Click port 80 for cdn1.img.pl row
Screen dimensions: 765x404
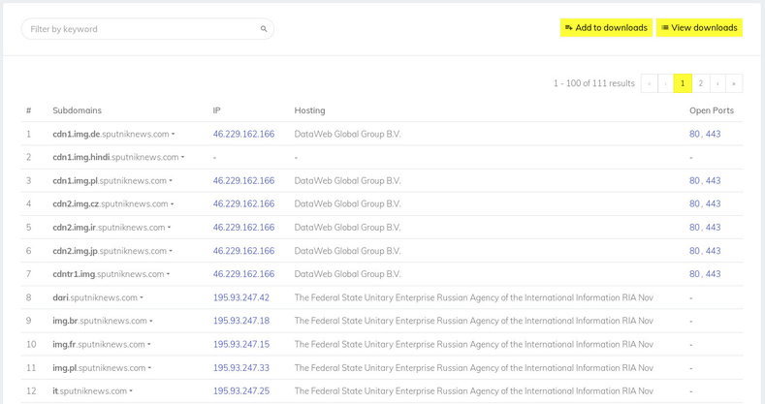[x=694, y=181]
